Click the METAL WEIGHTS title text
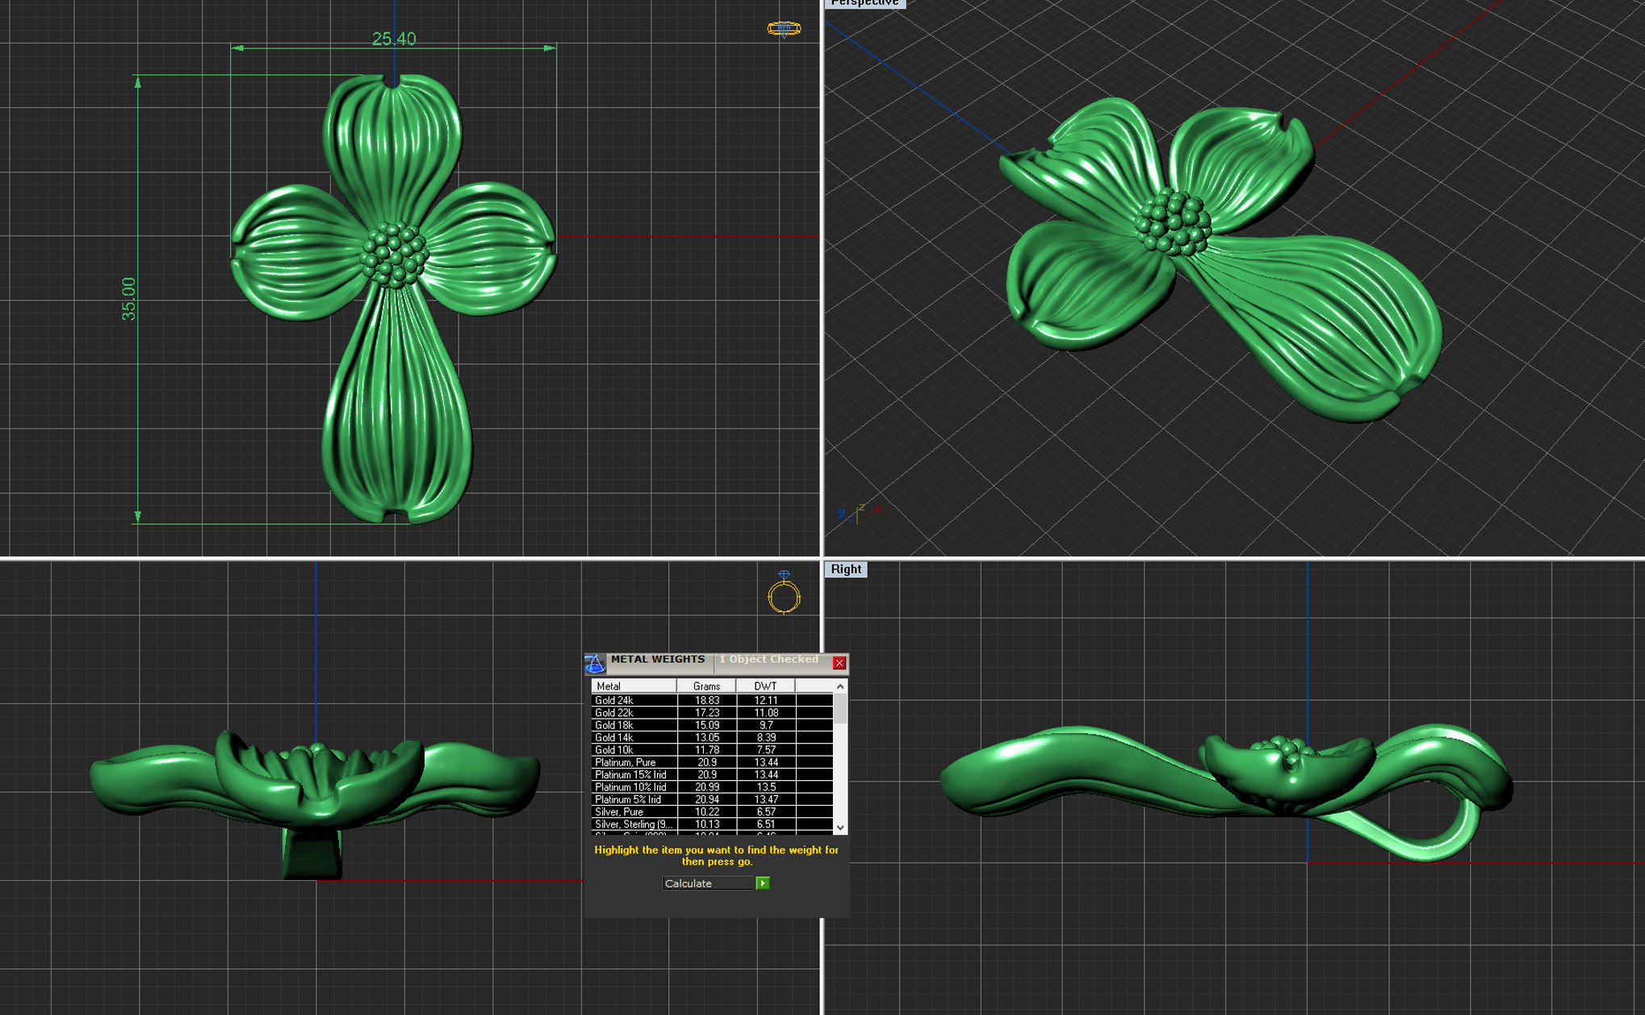The image size is (1645, 1015). tap(657, 660)
